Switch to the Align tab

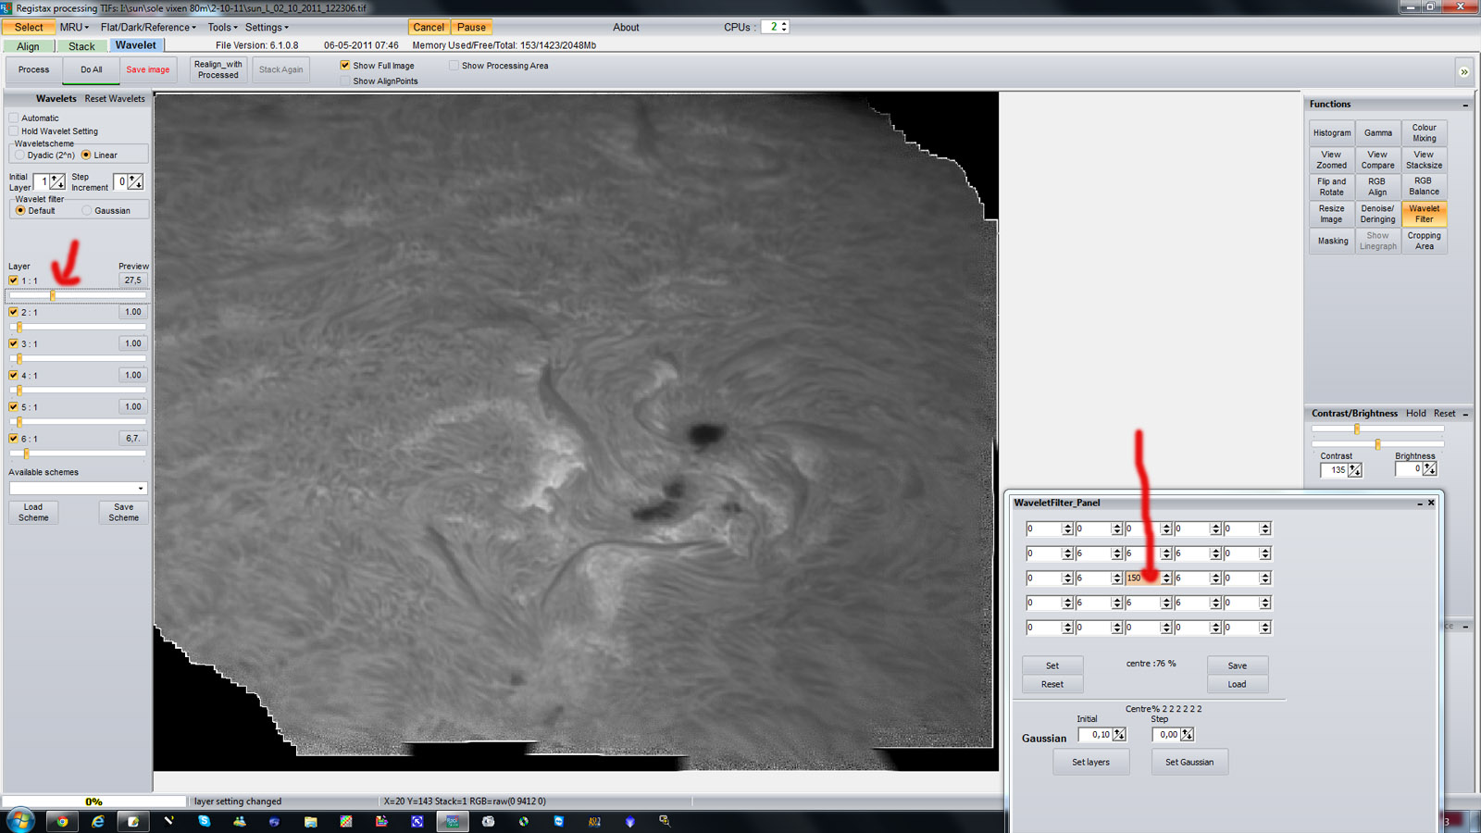click(28, 46)
